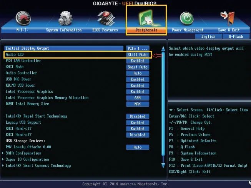
Task: Open the Save & Exit tab
Action: click(229, 30)
